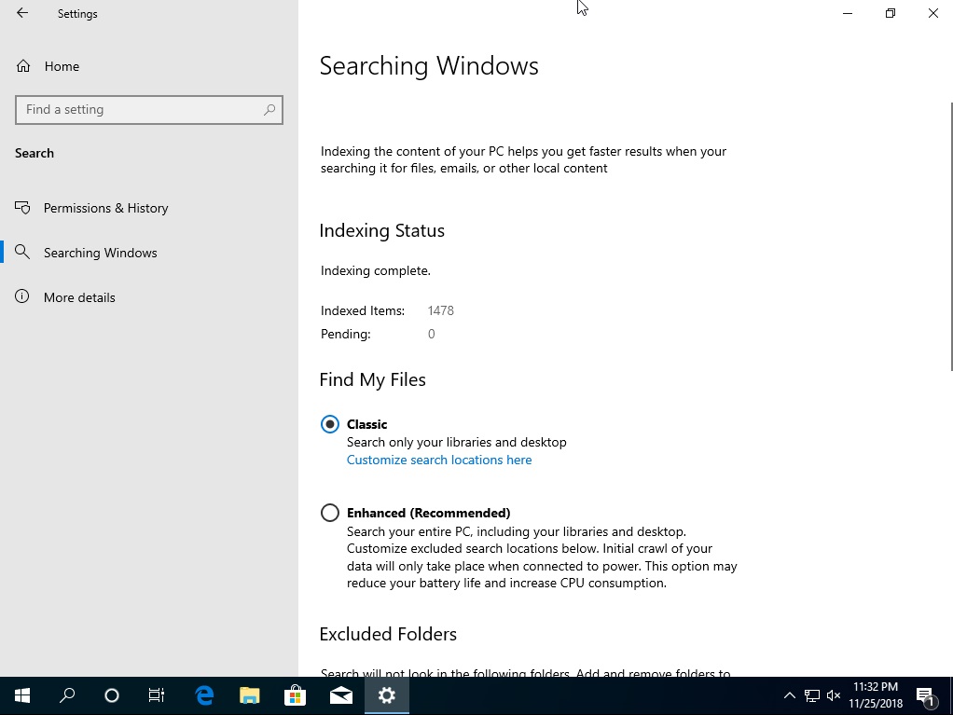Click the network icon in system tray

(x=812, y=695)
